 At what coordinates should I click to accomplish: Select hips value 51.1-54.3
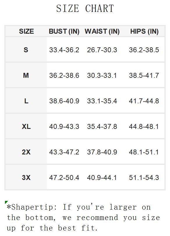pos(144,178)
